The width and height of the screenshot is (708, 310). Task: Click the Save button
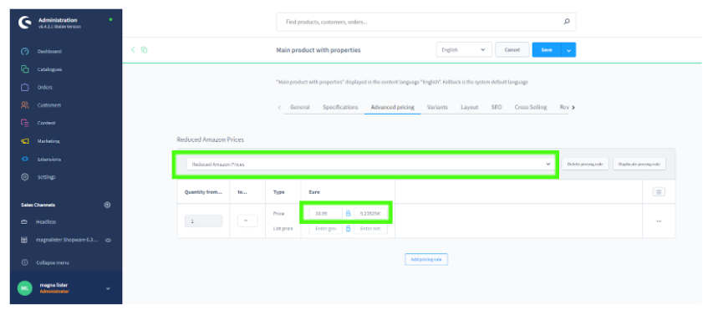coord(547,49)
